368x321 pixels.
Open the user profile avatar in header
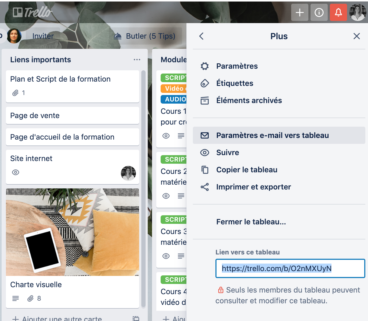point(358,12)
